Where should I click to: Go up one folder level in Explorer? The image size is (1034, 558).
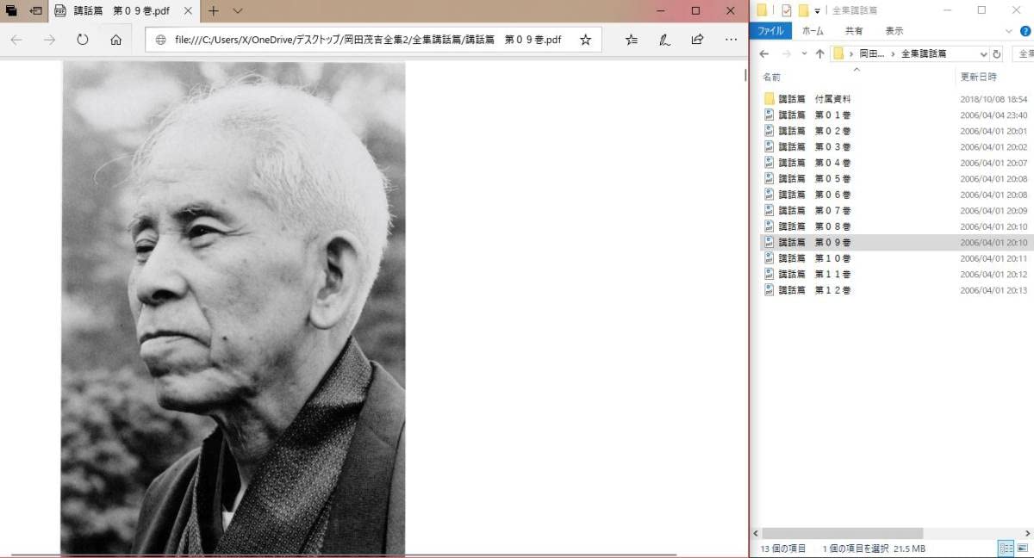pyautogui.click(x=819, y=54)
